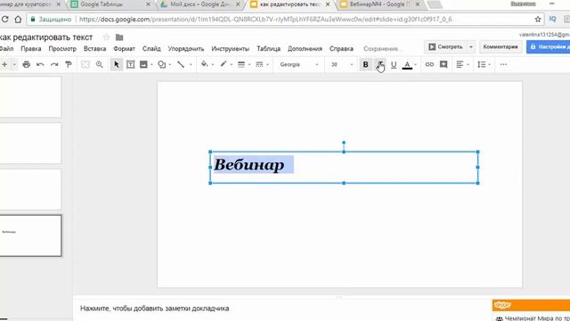Image resolution: width=570 pixels, height=321 pixels.
Task: Click the presentation title как редактировать текст
Action: 46,37
